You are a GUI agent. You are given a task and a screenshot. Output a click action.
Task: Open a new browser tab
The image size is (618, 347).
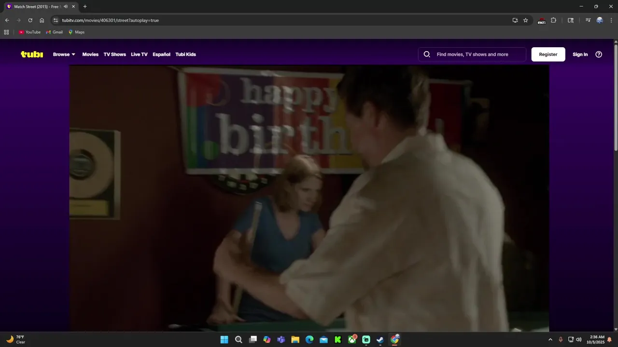tap(85, 7)
